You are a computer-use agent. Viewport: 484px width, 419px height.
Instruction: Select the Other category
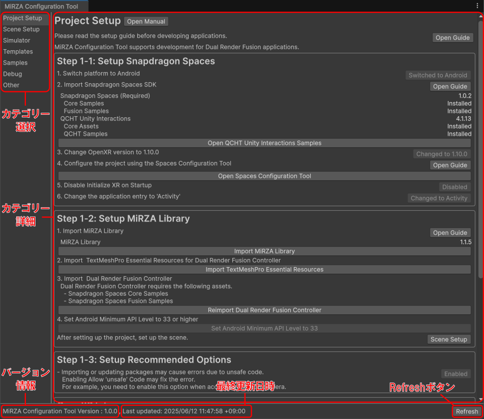click(x=25, y=85)
